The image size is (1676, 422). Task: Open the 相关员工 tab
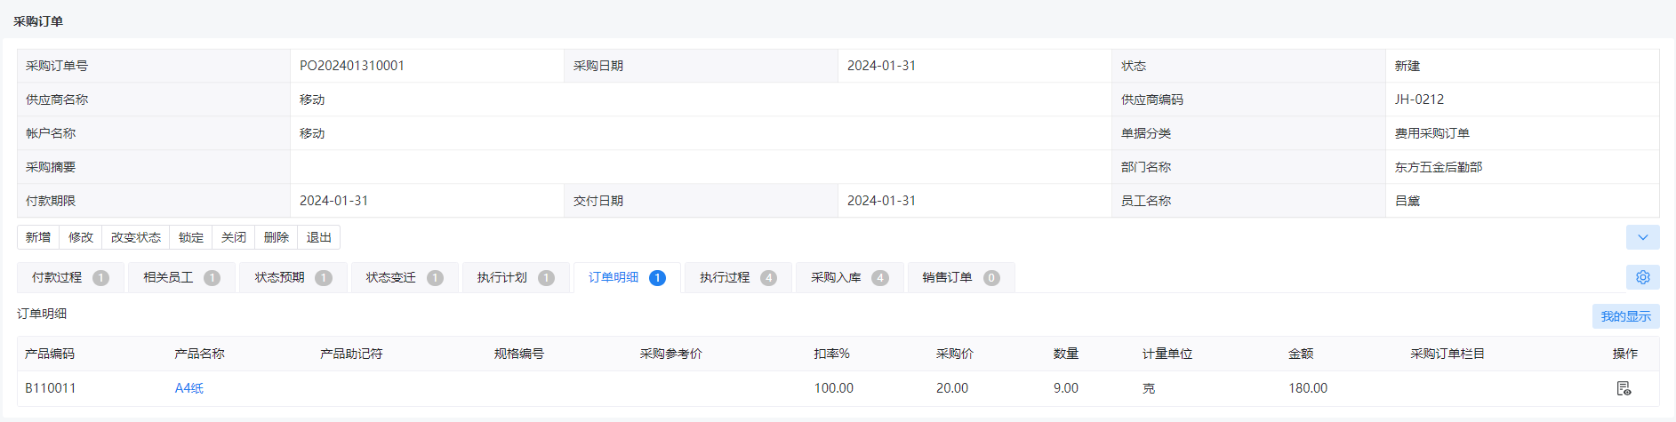click(181, 277)
